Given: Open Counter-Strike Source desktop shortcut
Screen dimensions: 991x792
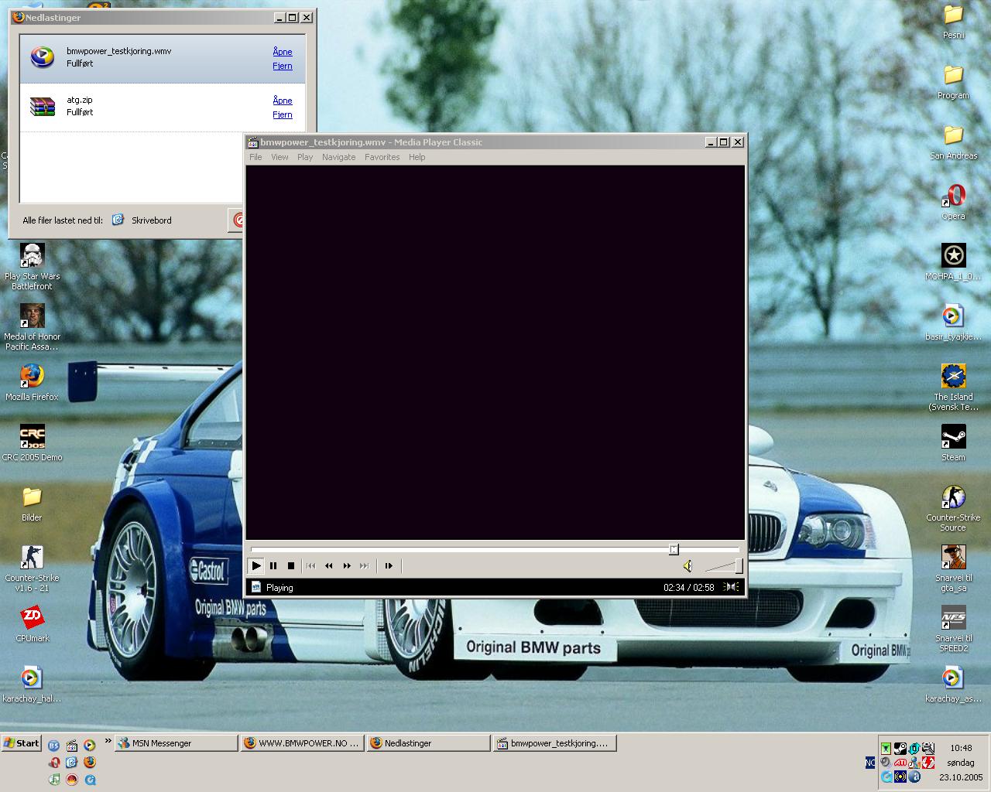Looking at the screenshot, I should (953, 509).
